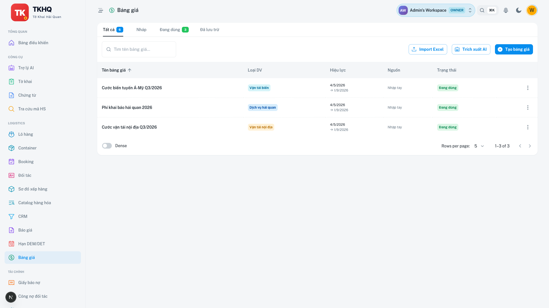Click the round N badge icon

(11, 297)
